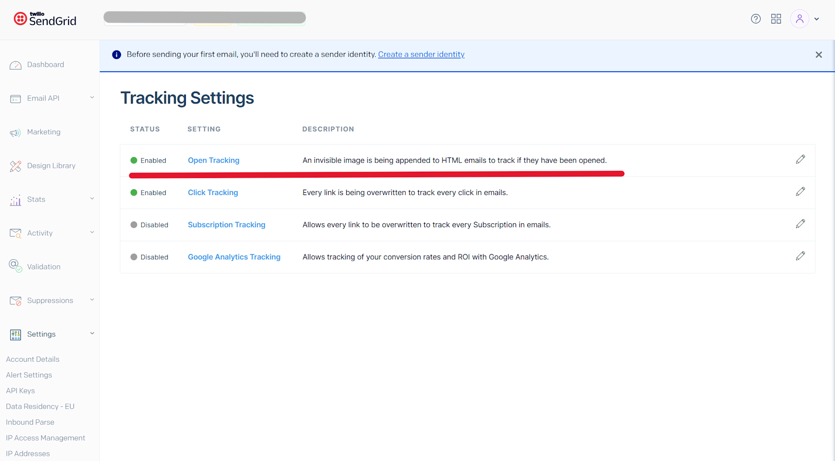The width and height of the screenshot is (835, 461).
Task: Open the help question mark icon
Action: (755, 19)
